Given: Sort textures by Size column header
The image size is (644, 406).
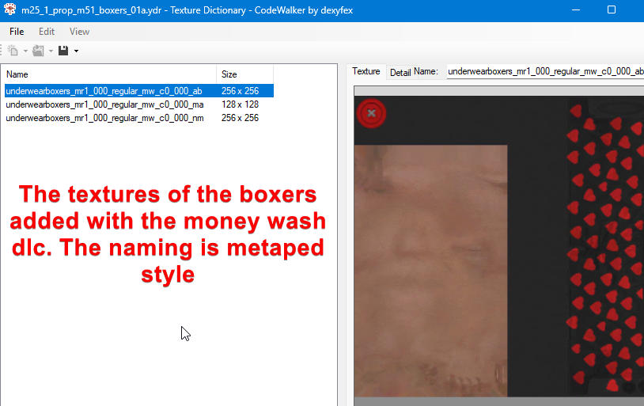Looking at the screenshot, I should pyautogui.click(x=245, y=74).
